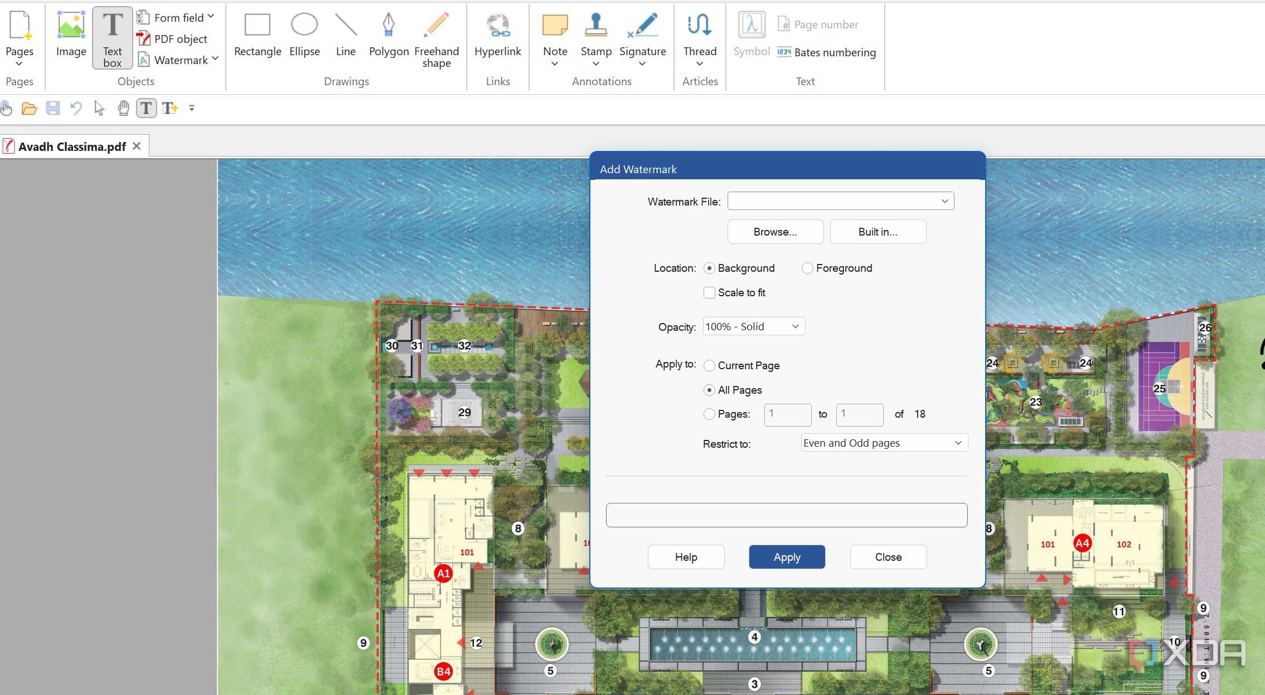Click the Help button

point(686,557)
